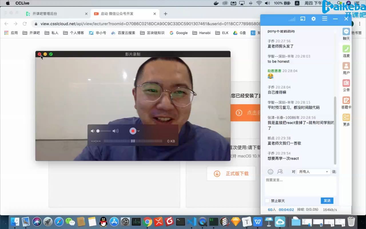
Task: Close the 开课吧管理后台 tab
Action: pyautogui.click(x=86, y=14)
